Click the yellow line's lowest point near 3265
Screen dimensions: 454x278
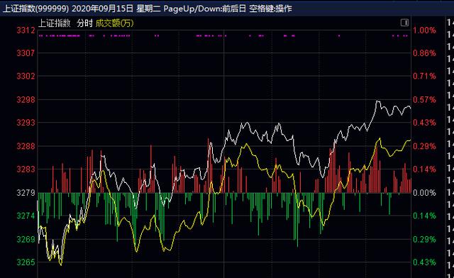click(x=61, y=265)
